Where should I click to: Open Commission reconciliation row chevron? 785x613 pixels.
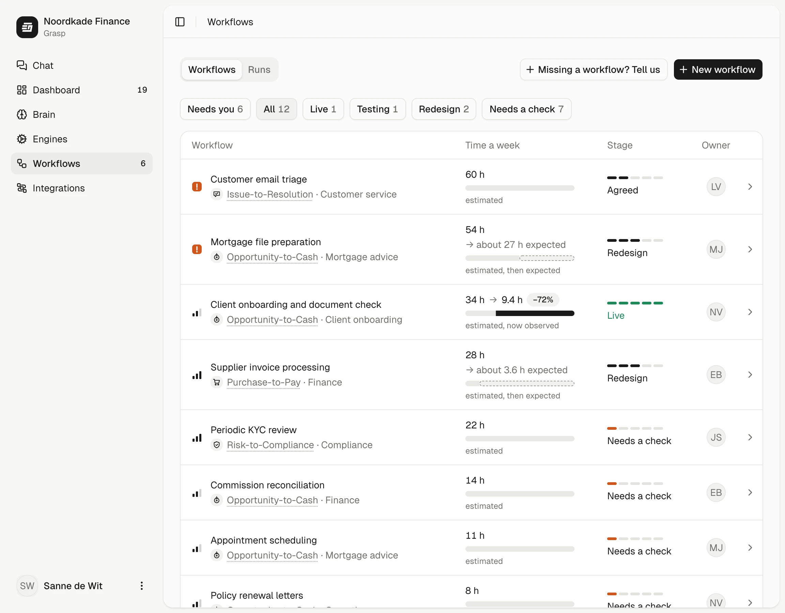coord(750,492)
